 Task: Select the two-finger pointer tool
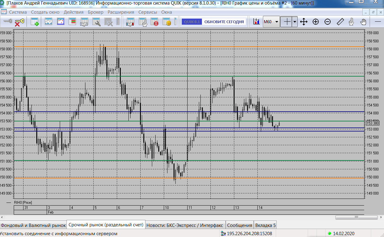tap(351, 22)
